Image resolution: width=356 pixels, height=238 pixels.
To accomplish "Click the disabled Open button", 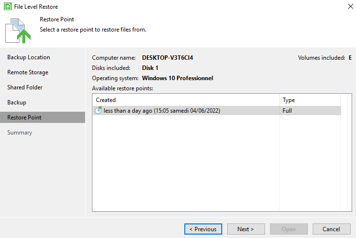I will coord(289,229).
